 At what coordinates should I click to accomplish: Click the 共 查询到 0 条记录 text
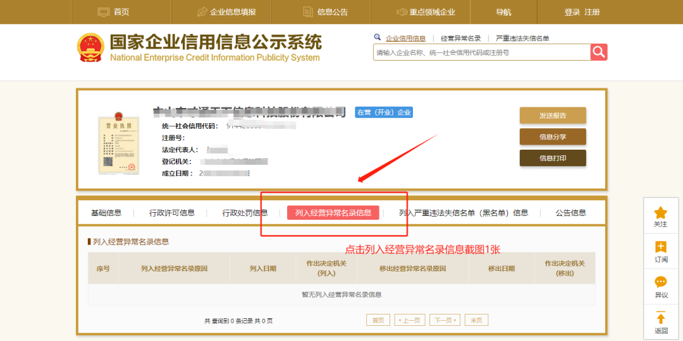pyautogui.click(x=228, y=321)
